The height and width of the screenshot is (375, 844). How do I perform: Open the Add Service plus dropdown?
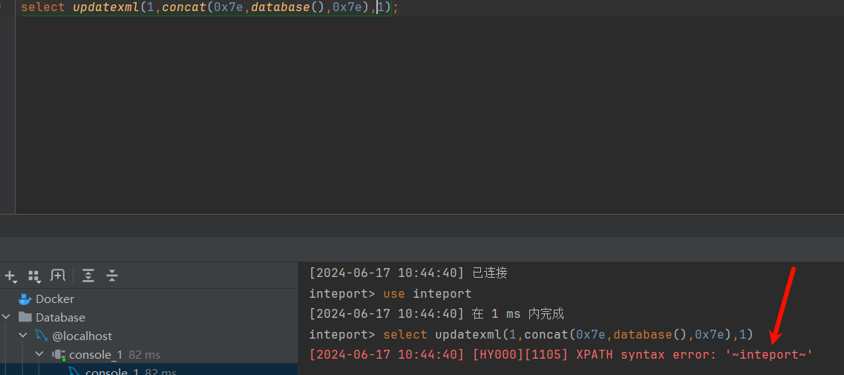pos(11,276)
